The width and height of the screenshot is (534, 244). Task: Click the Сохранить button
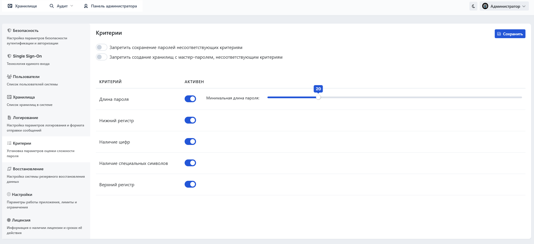[x=510, y=34]
